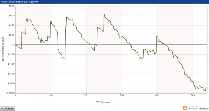Click the x-axis label 1
Image resolution: width=209 pixels, height=111 pixels.
point(16,95)
